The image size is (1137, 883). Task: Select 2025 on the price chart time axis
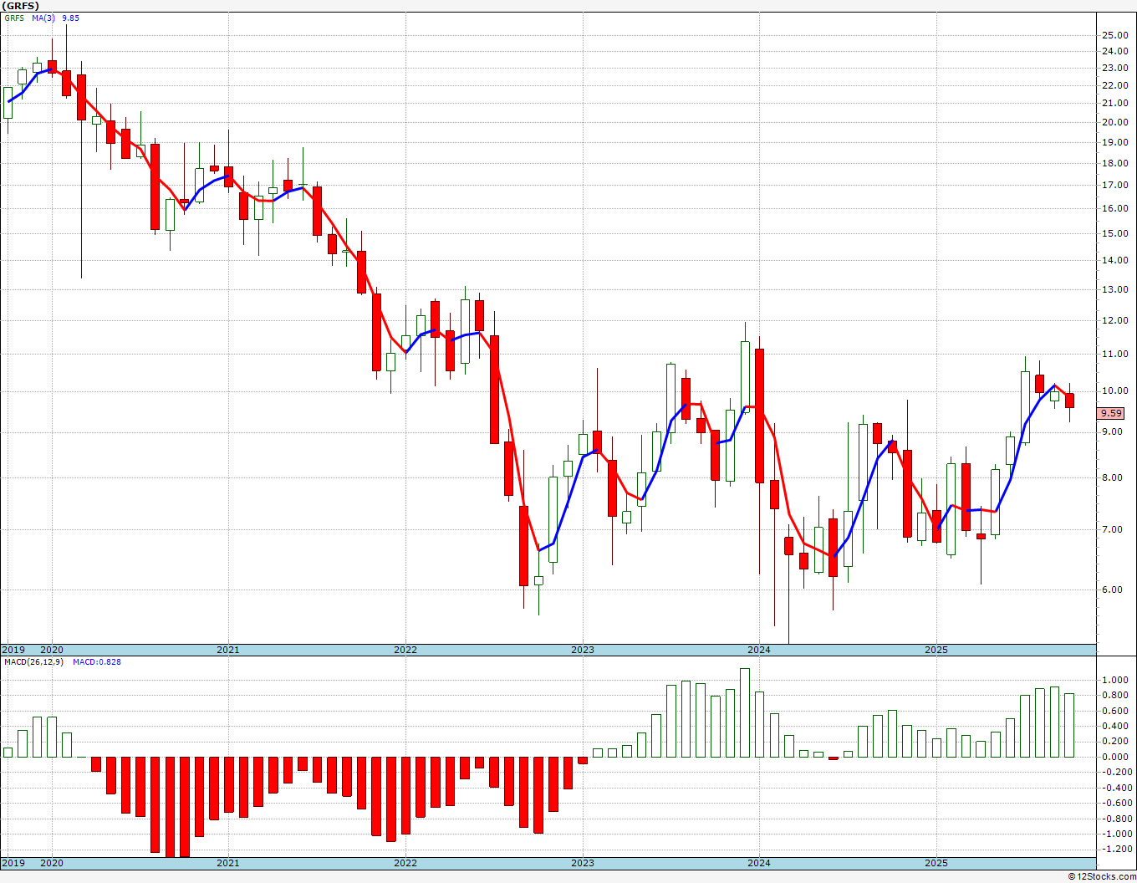[936, 650]
